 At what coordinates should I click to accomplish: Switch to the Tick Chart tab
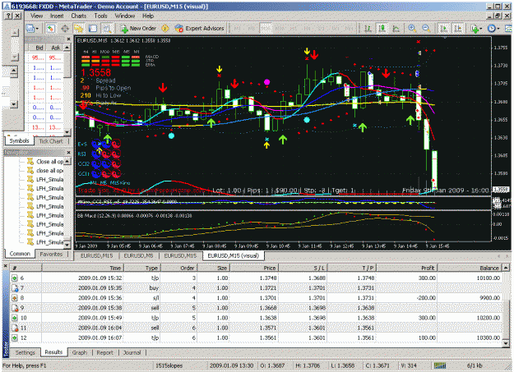tap(50, 140)
